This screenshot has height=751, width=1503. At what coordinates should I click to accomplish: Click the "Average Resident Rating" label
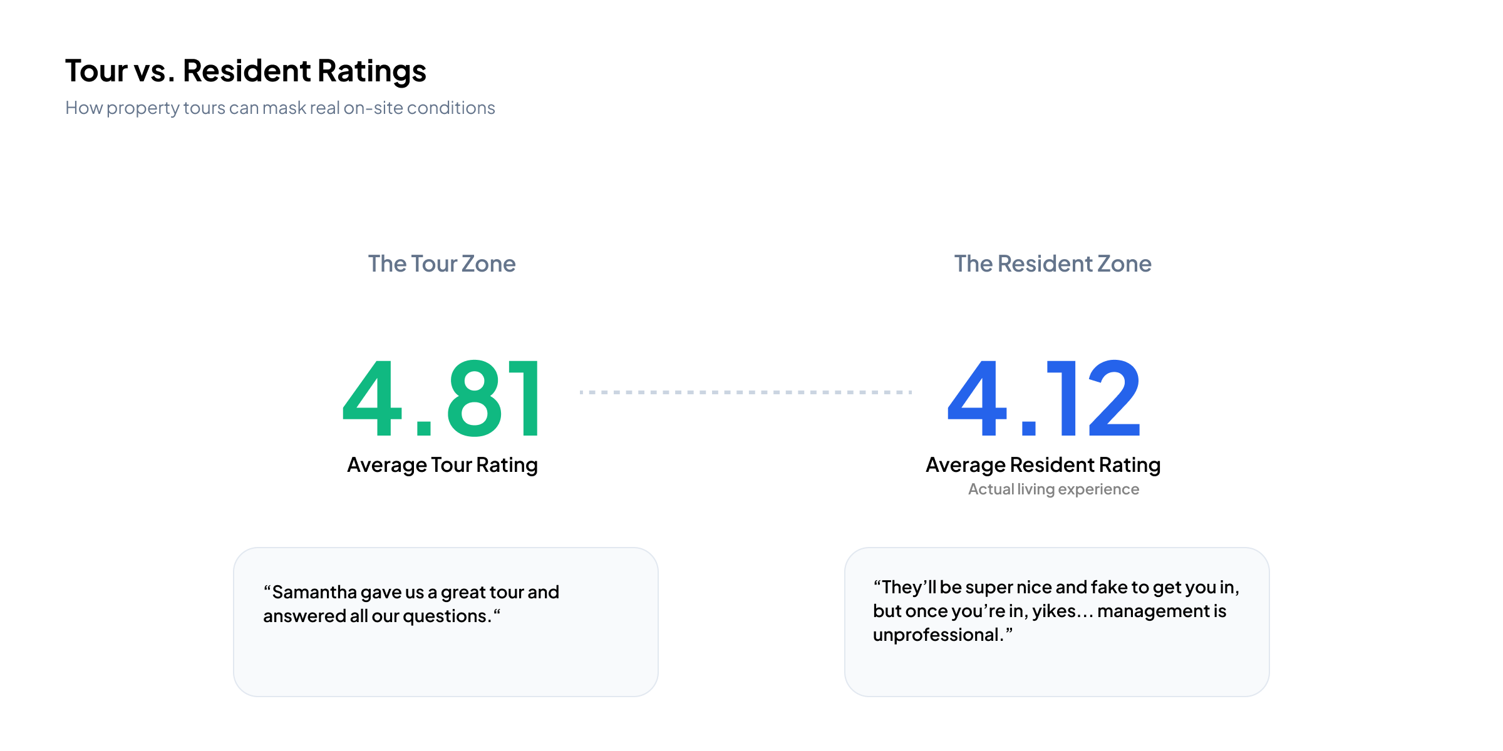(1043, 465)
